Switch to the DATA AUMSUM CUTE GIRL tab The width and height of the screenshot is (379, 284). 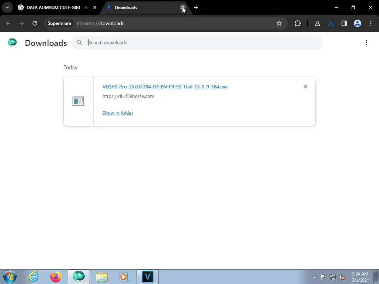pos(57,7)
